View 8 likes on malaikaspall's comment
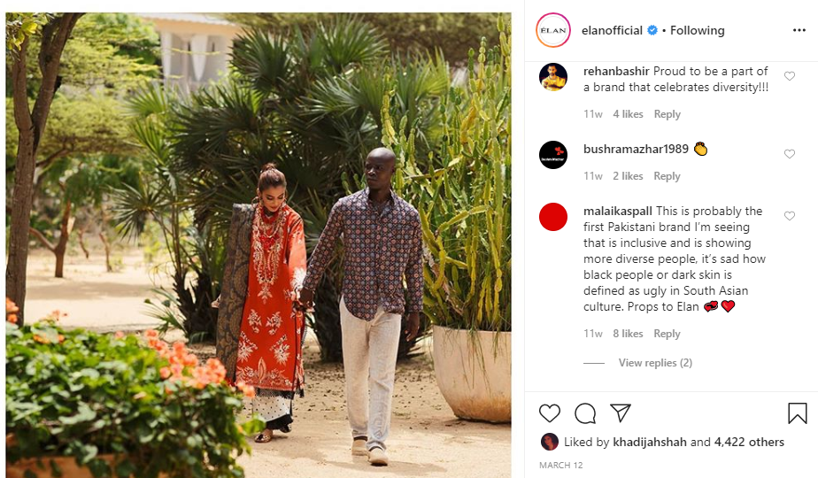 [628, 334]
